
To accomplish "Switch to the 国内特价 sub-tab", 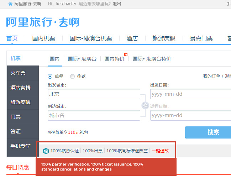I will [115, 59].
